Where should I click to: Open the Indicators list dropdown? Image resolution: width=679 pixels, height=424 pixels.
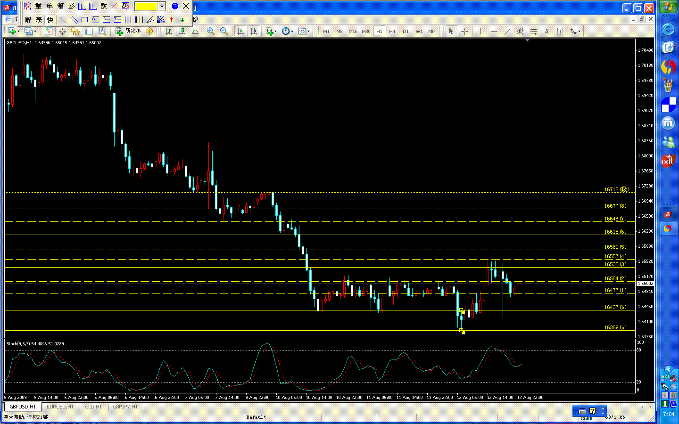point(271,31)
